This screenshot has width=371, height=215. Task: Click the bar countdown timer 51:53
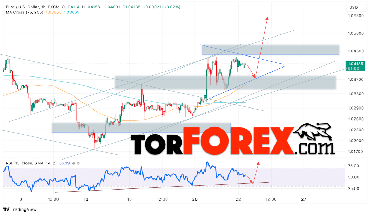click(x=353, y=69)
